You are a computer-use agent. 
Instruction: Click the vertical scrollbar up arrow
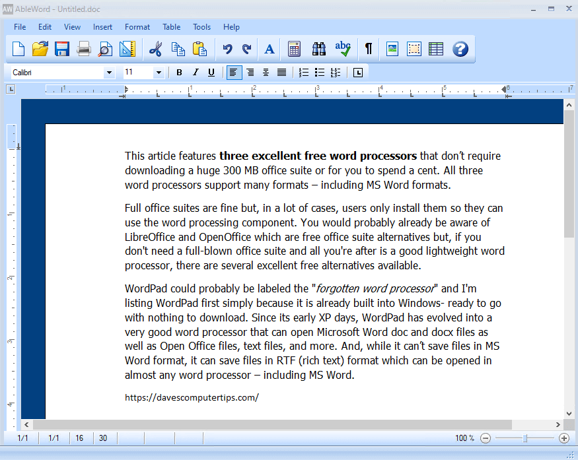(569, 106)
